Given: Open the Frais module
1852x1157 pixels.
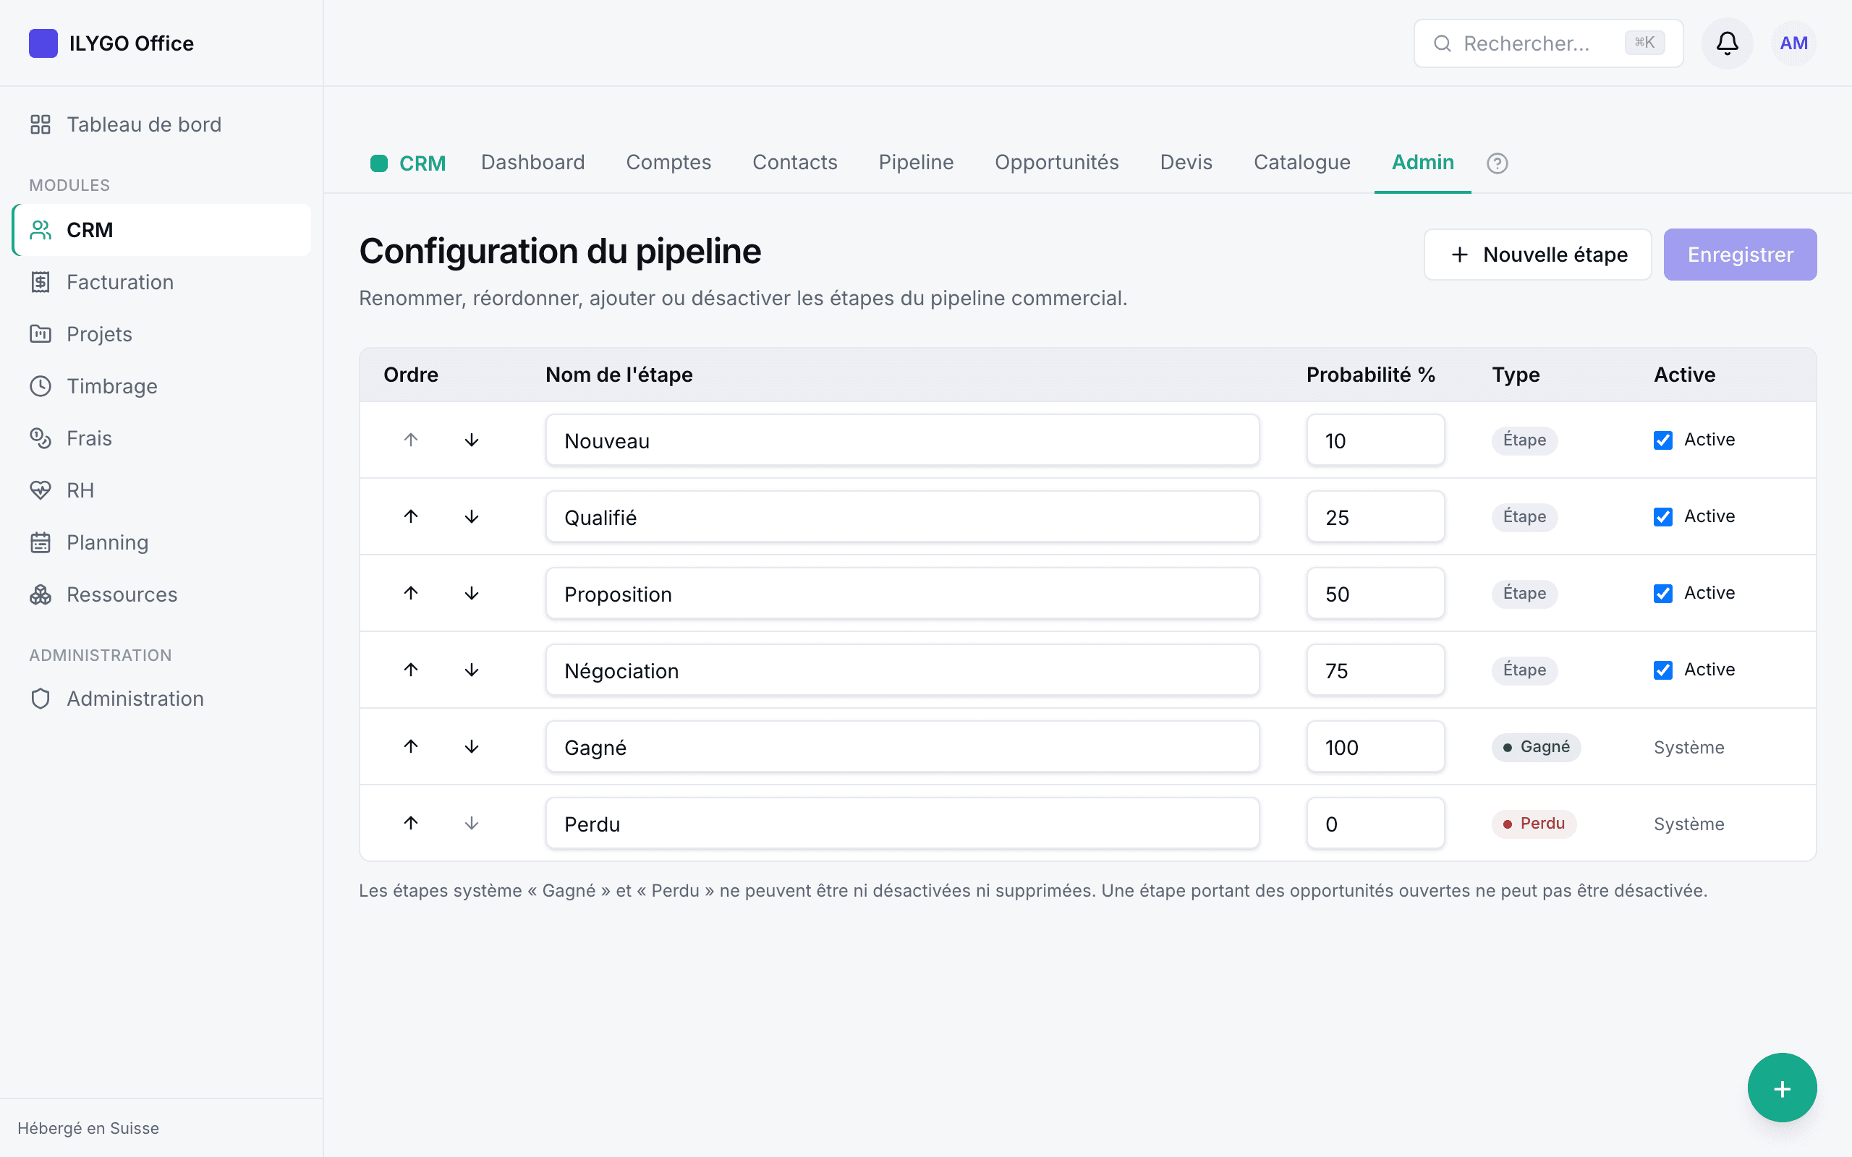Looking at the screenshot, I should 161,438.
